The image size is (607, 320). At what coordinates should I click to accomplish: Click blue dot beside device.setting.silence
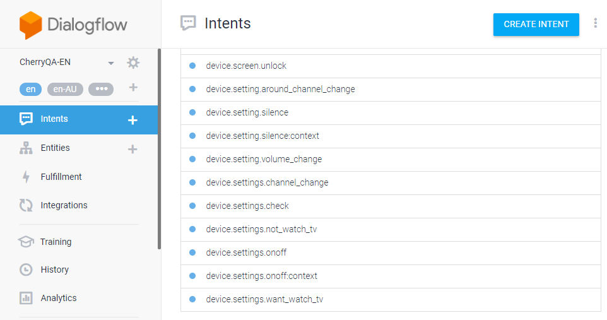pos(192,112)
